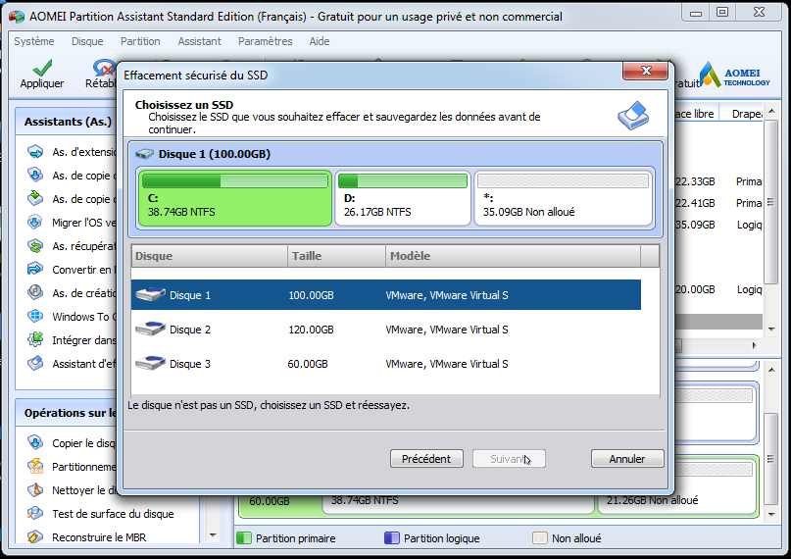Viewport: 791px width, 559px height.
Task: Click the Appliquer checkmark toolbar icon
Action: click(x=42, y=68)
